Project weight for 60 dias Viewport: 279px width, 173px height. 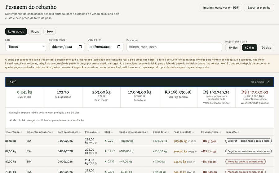coord(250,47)
